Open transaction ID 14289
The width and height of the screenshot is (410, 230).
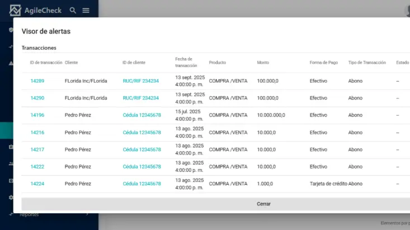point(37,81)
